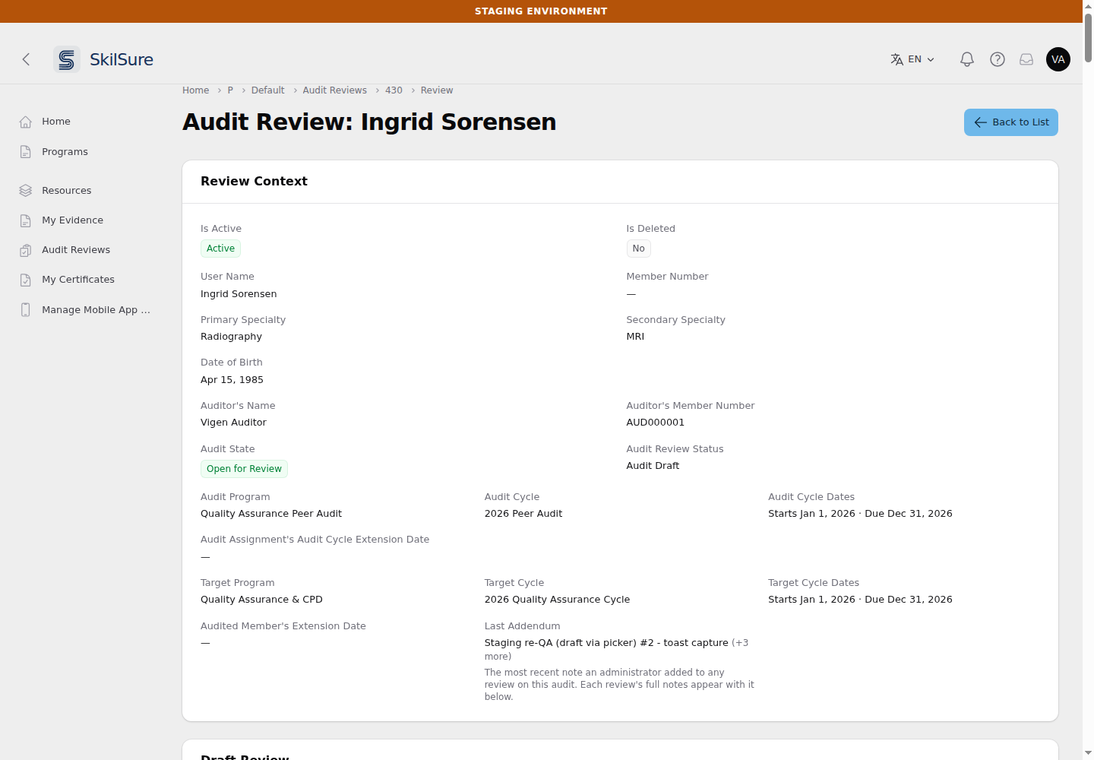Click the No badge under Is Deleted
The width and height of the screenshot is (1094, 760).
pyautogui.click(x=638, y=249)
